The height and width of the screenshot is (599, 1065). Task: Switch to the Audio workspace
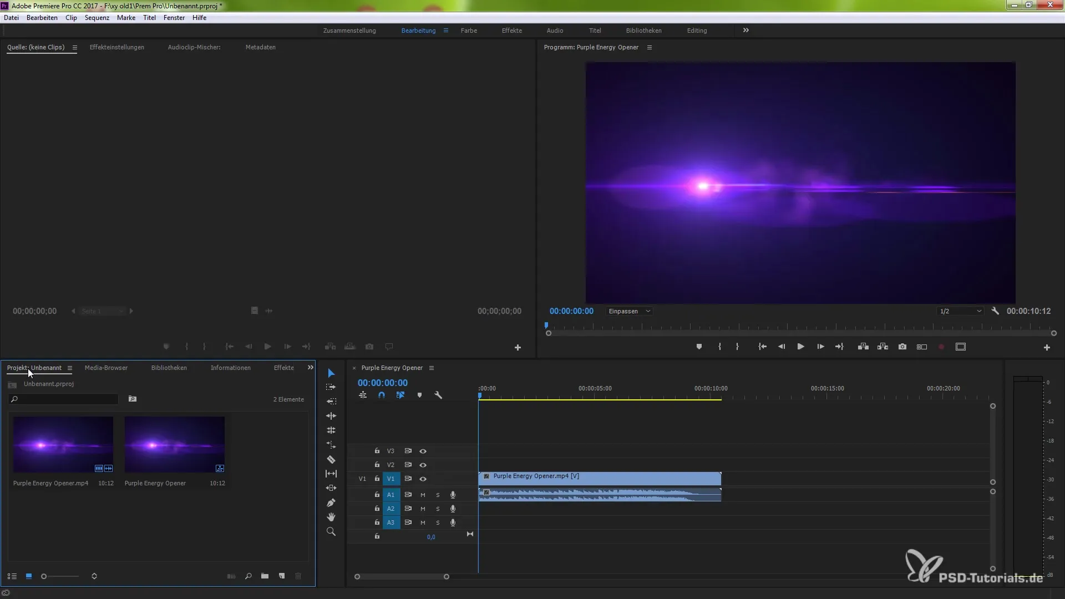tap(555, 31)
